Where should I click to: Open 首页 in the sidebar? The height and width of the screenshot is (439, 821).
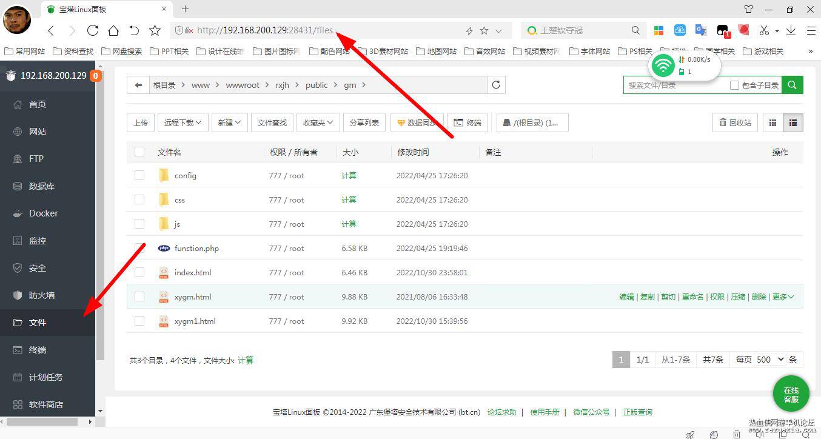click(x=38, y=104)
